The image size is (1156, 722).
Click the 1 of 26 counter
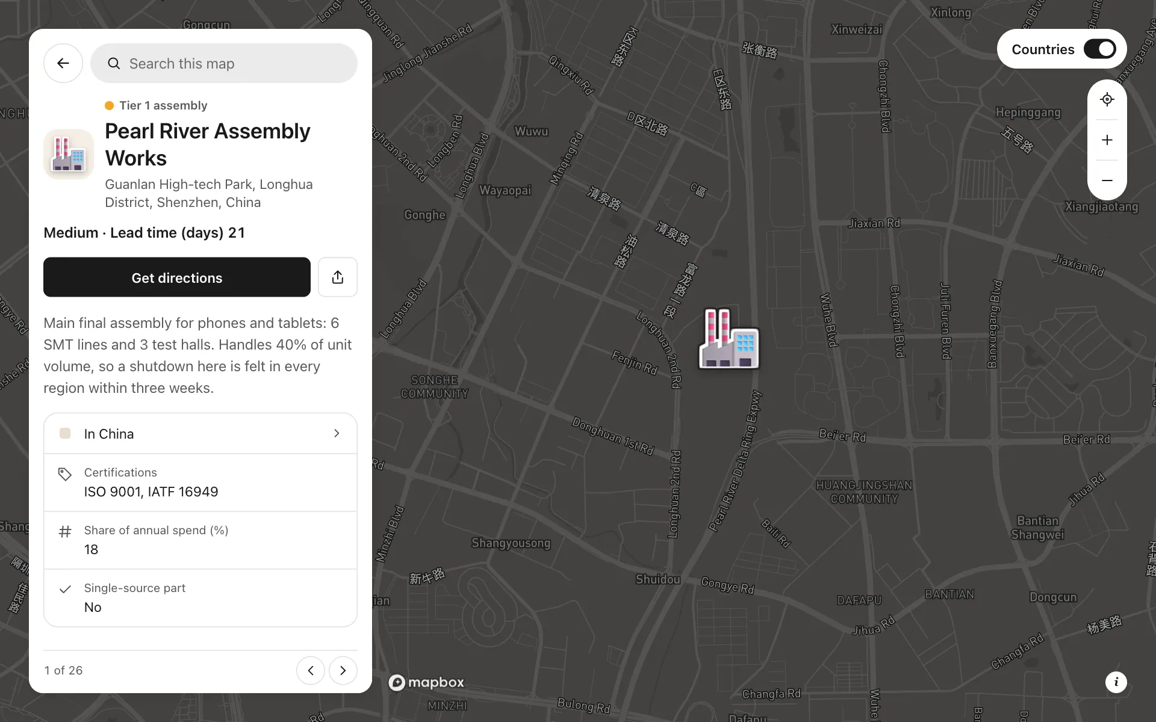point(63,670)
